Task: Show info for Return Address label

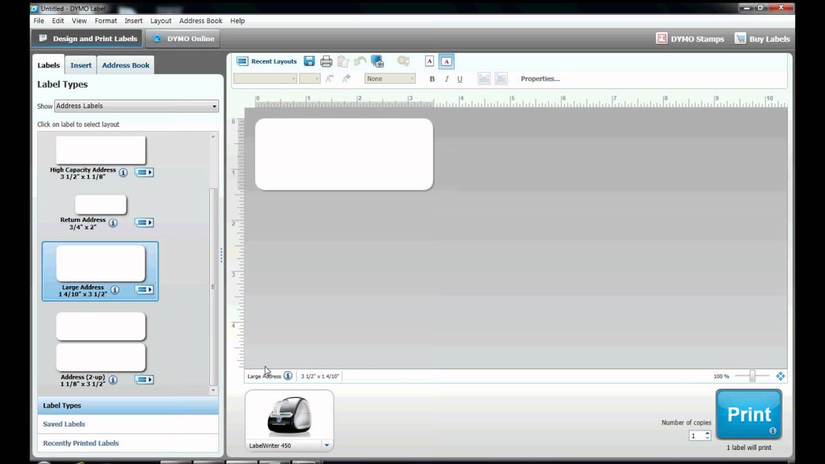Action: pos(113,222)
